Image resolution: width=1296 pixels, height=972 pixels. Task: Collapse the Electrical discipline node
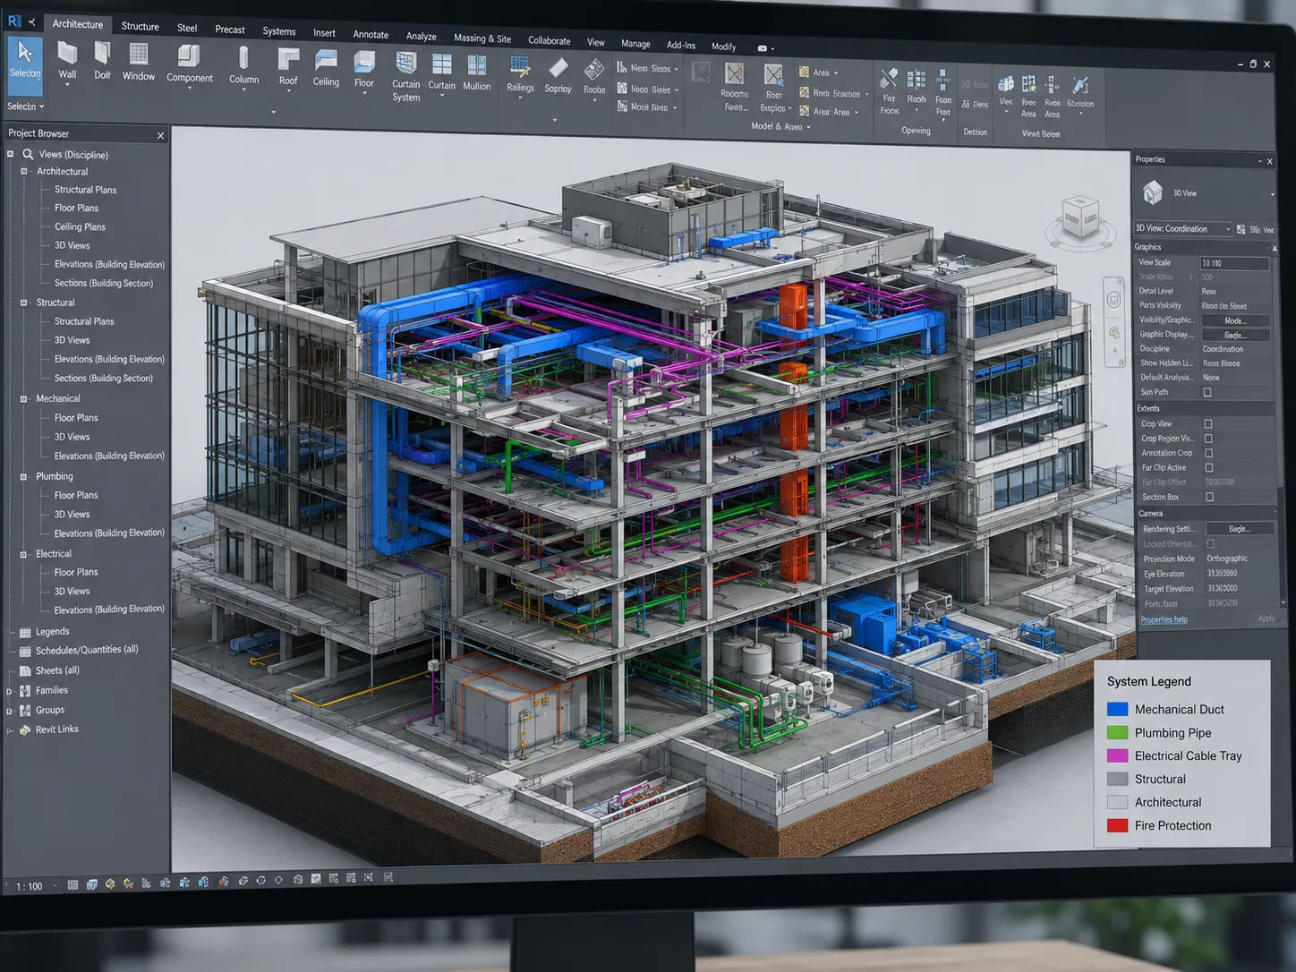(x=24, y=555)
